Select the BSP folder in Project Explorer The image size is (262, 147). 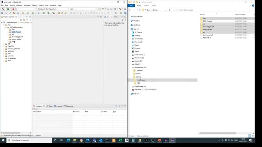[x=9, y=44]
